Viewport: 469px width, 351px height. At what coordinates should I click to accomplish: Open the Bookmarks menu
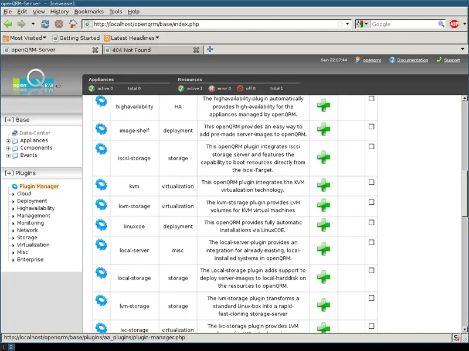click(x=89, y=12)
